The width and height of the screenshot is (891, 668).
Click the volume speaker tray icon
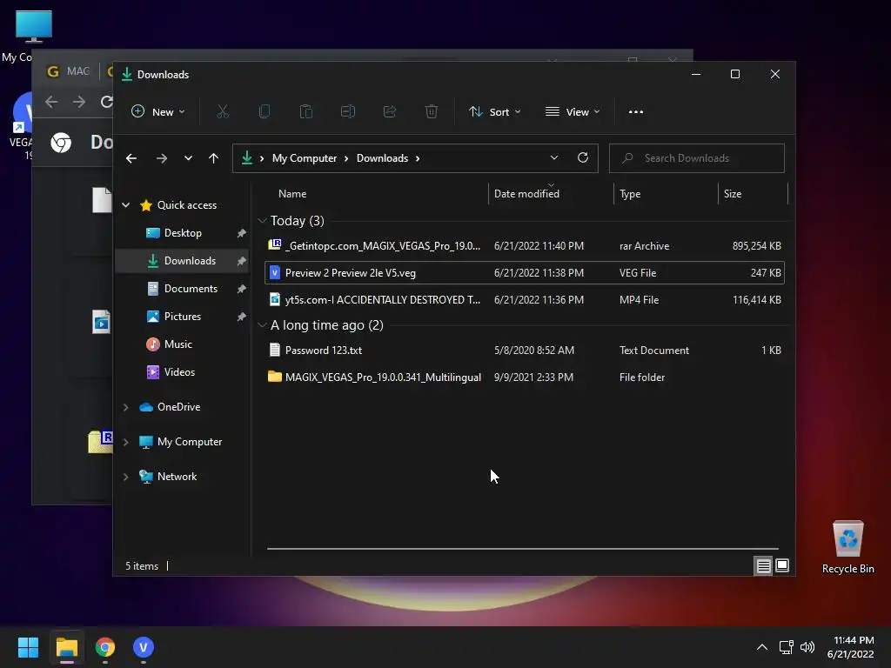[807, 647]
